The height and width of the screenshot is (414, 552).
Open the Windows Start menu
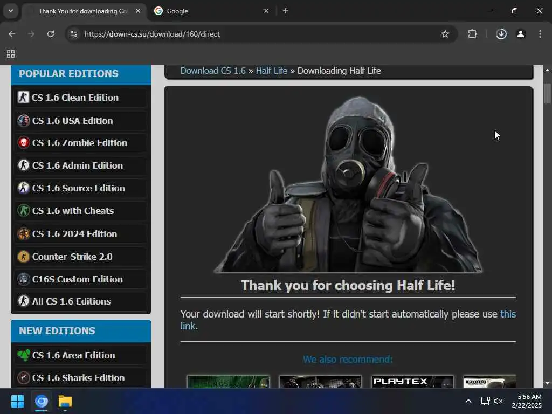[x=17, y=401]
